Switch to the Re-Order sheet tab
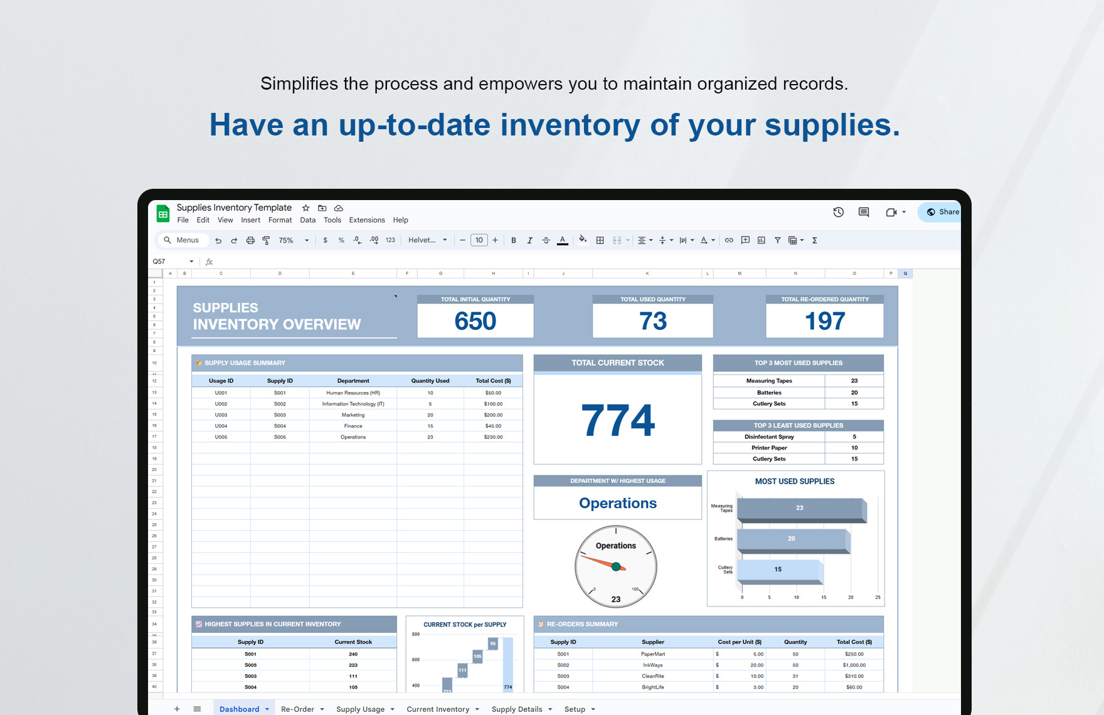The image size is (1104, 715). coord(298,709)
